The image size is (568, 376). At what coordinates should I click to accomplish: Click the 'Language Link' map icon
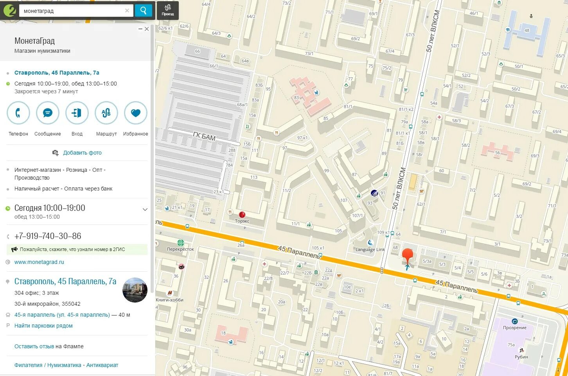pos(370,243)
